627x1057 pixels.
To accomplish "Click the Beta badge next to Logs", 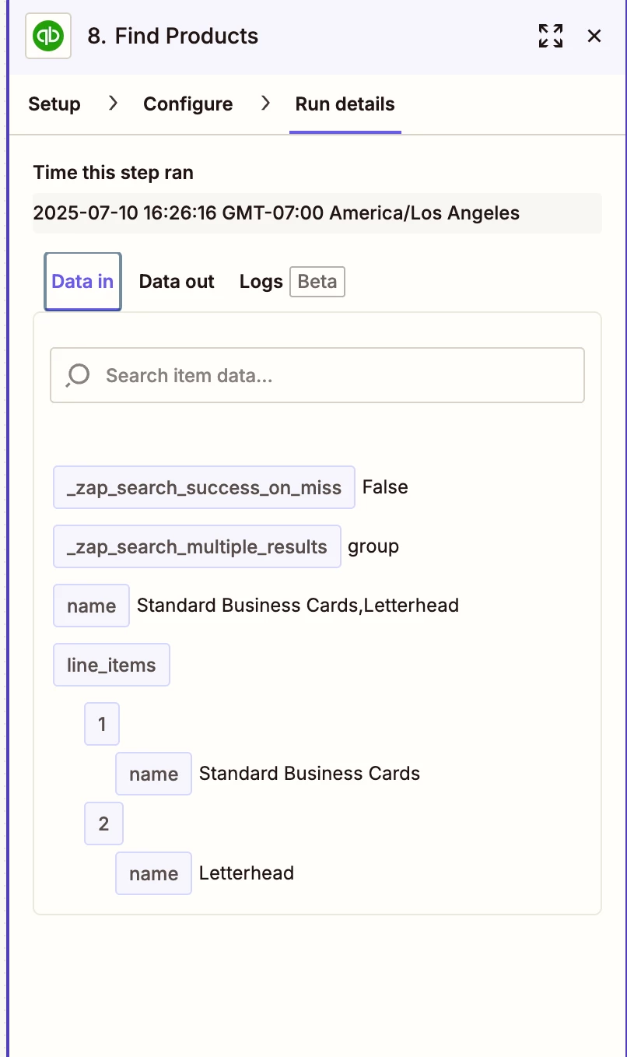I will coord(317,282).
